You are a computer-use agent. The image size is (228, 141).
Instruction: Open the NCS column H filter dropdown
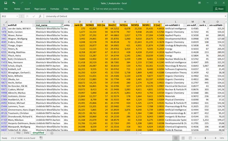pos(129,25)
